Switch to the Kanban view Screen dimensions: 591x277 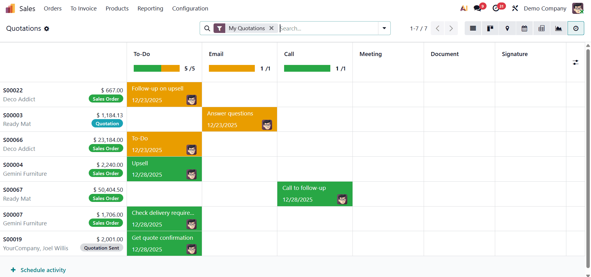[490, 28]
